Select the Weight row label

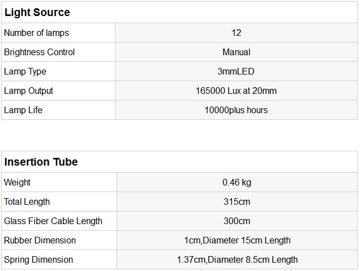click(17, 182)
